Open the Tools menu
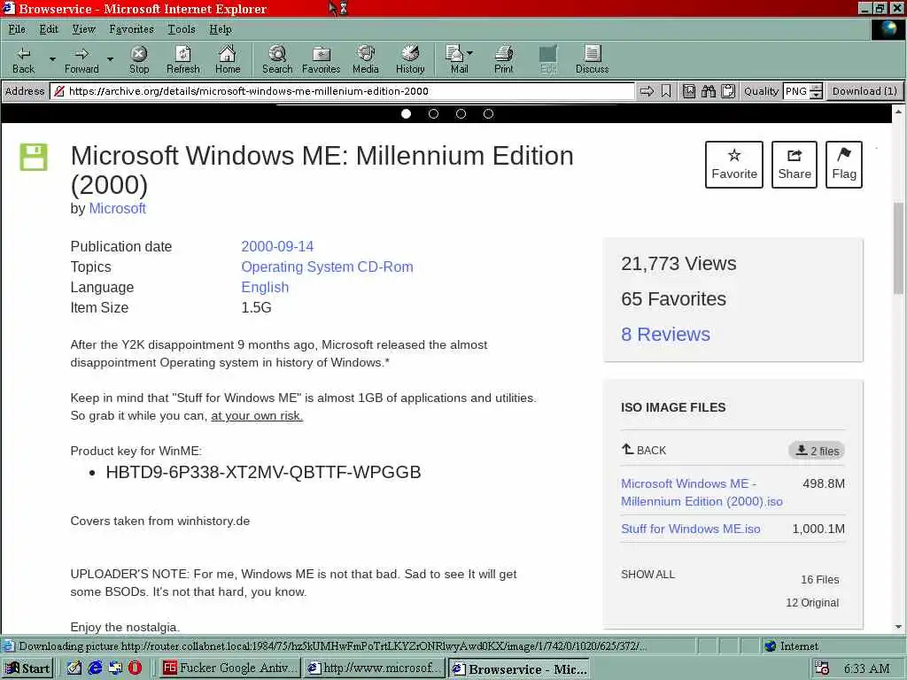 click(181, 29)
